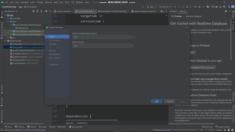Collapse all in Project panel
The height and width of the screenshot is (132, 235).
(x=41, y=11)
